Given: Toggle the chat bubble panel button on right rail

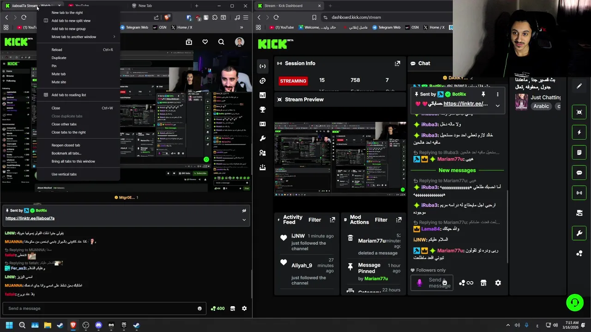Looking at the screenshot, I should 579,172.
